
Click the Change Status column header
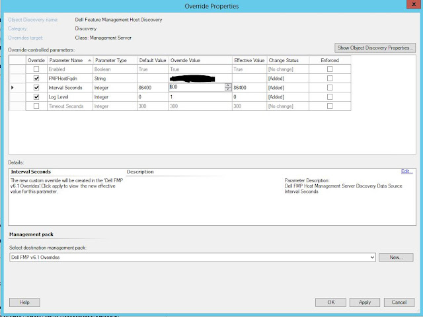point(288,60)
